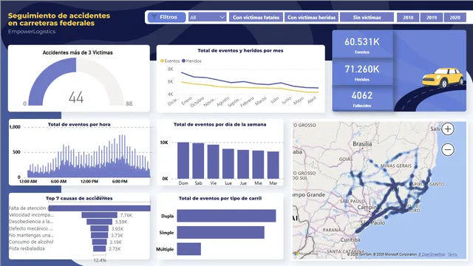The height and width of the screenshot is (266, 473).
Task: Click the Defecto mecánico funnel bar
Action: (x=99, y=228)
